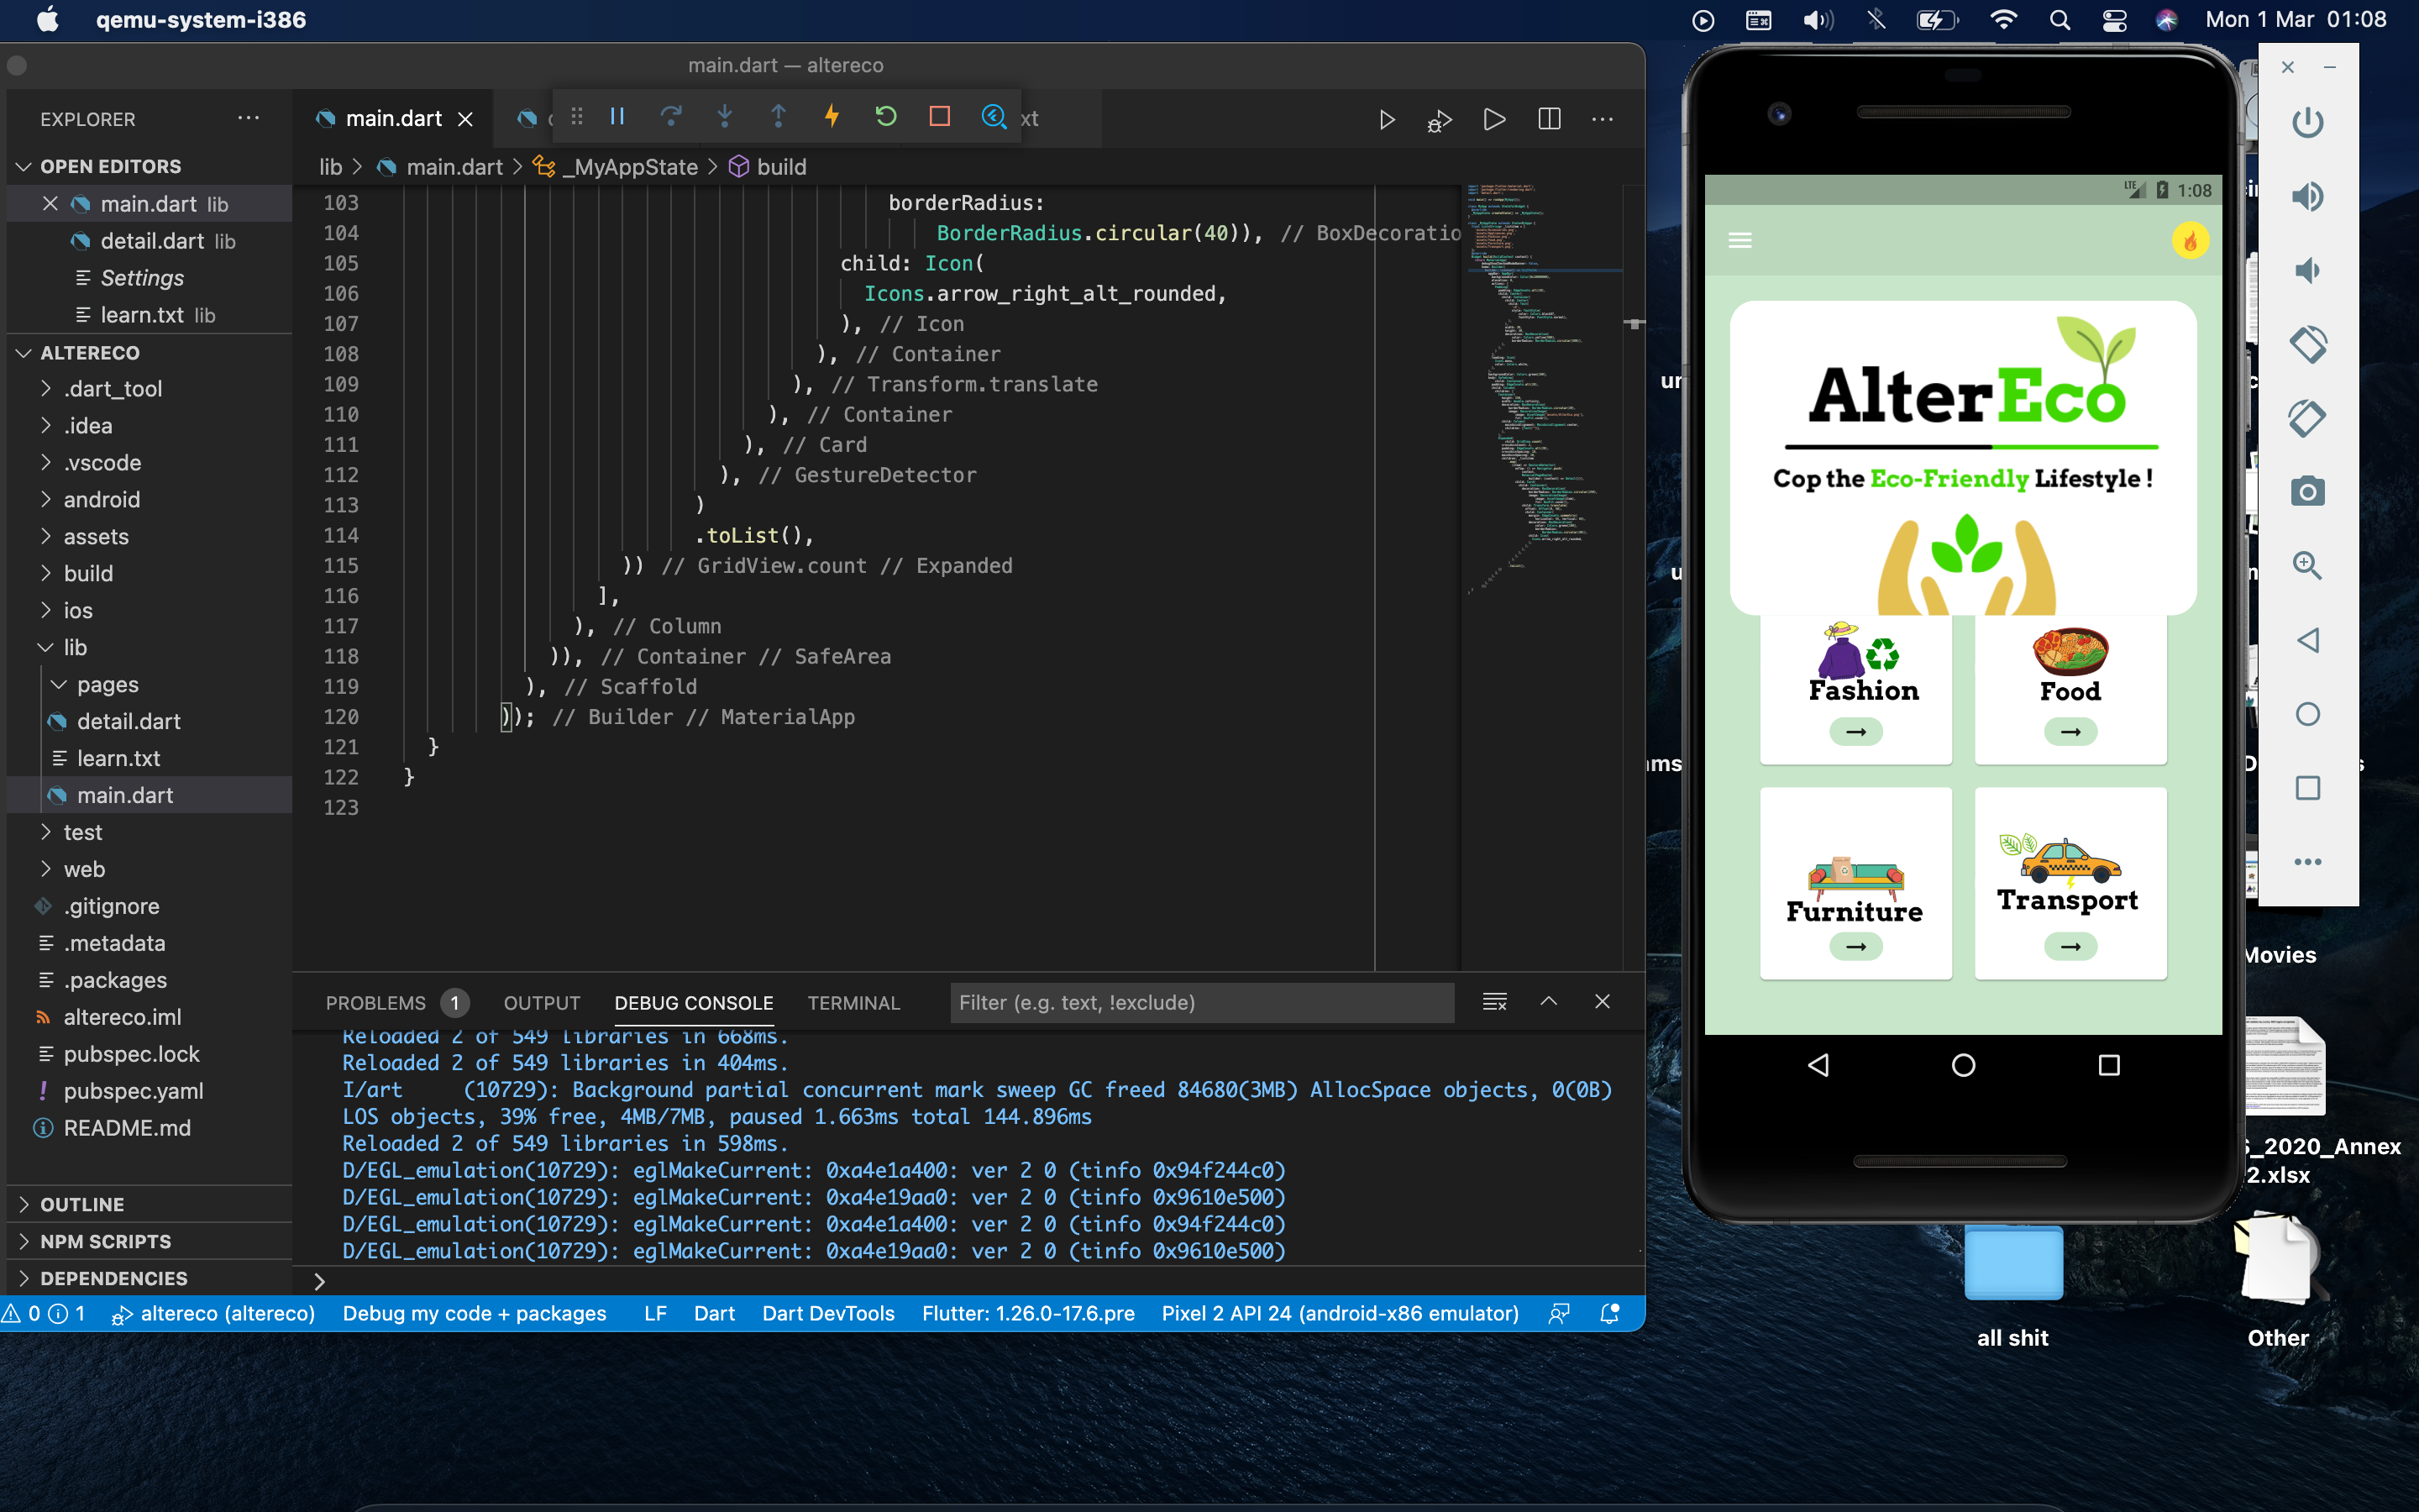The width and height of the screenshot is (2419, 1512).
Task: Pause the debug session
Action: click(617, 117)
